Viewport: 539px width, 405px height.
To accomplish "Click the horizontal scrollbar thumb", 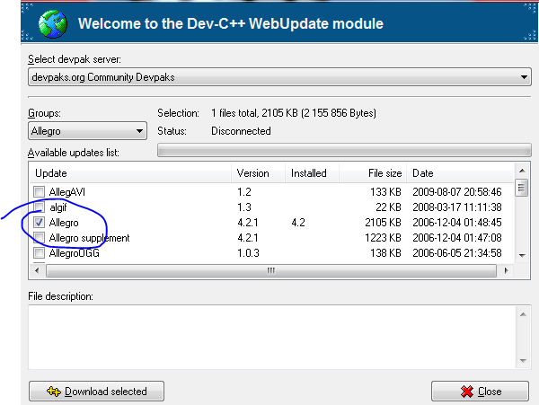I will [271, 270].
